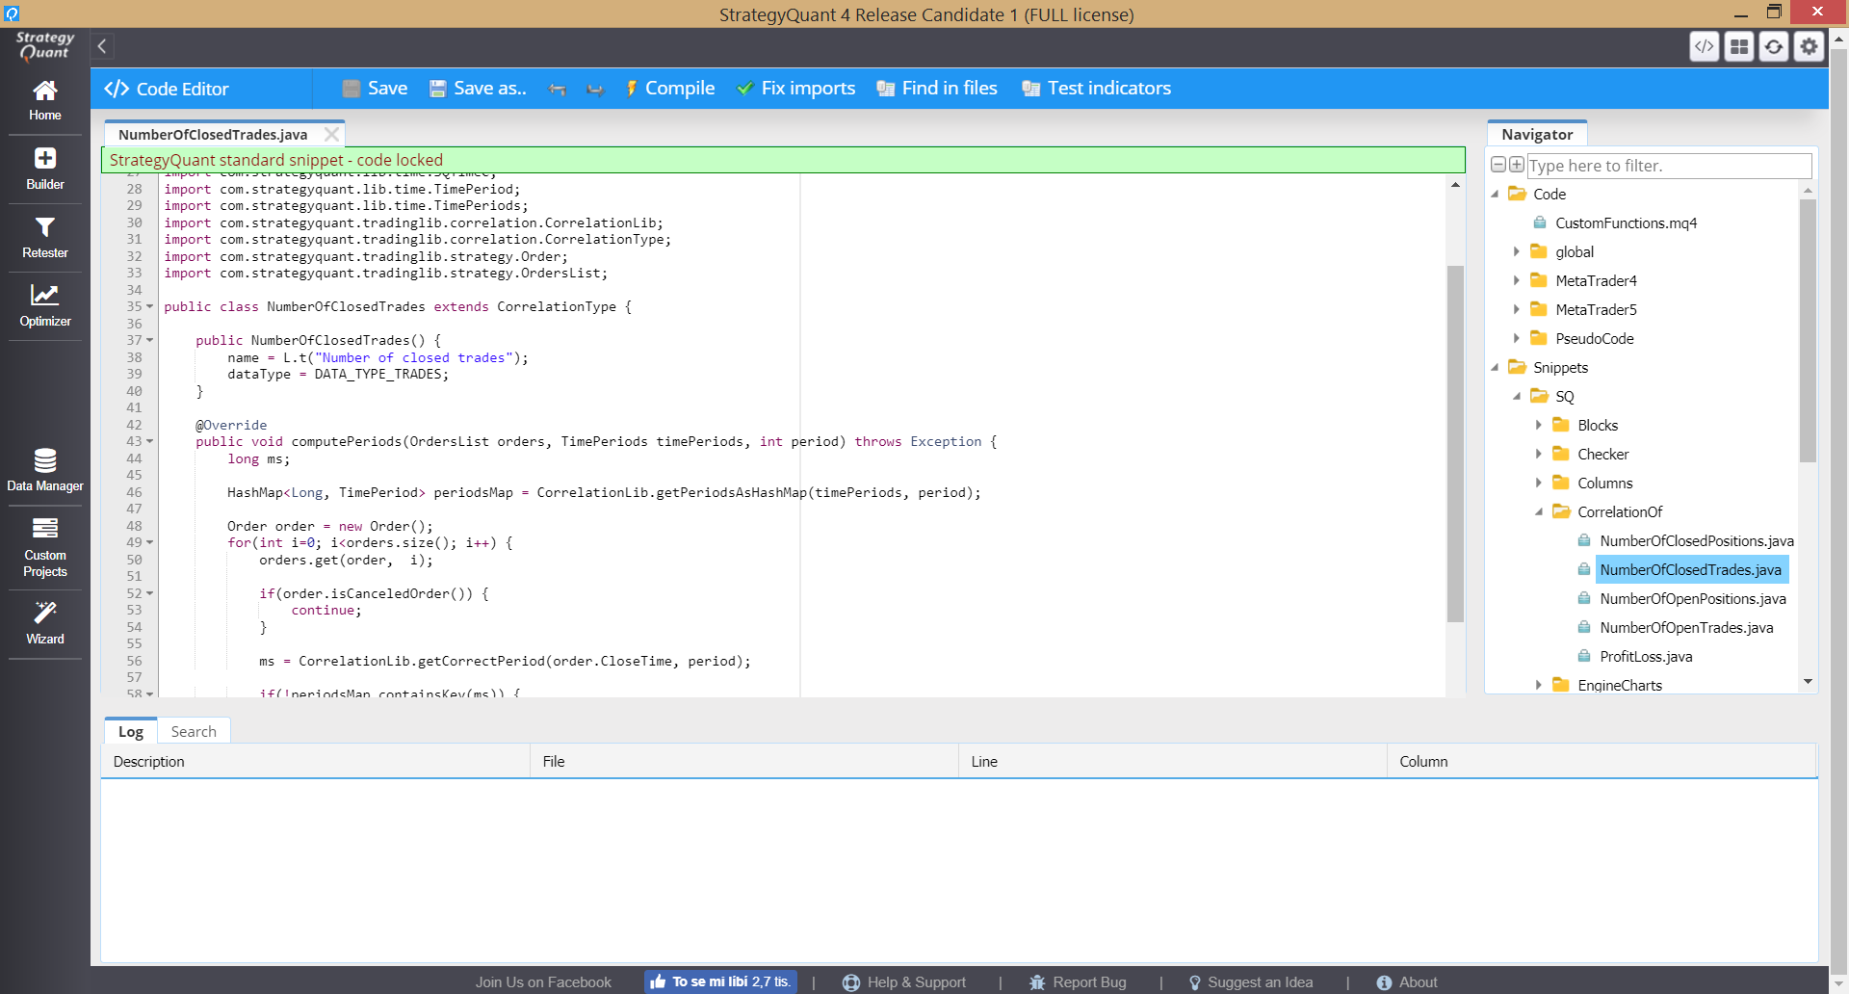Switch to the Log tab

(131, 731)
